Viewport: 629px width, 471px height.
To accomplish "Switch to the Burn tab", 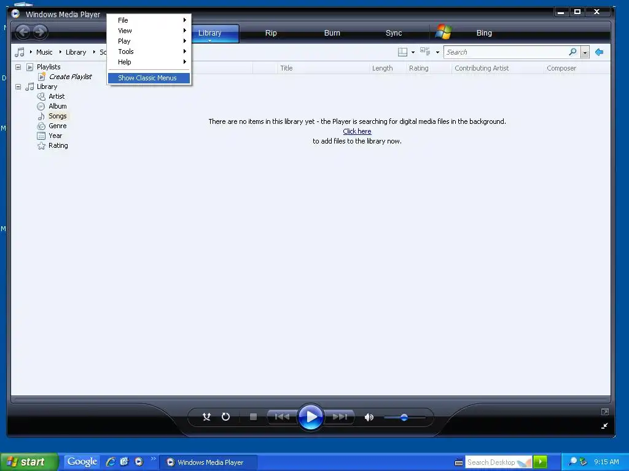I will [x=332, y=33].
